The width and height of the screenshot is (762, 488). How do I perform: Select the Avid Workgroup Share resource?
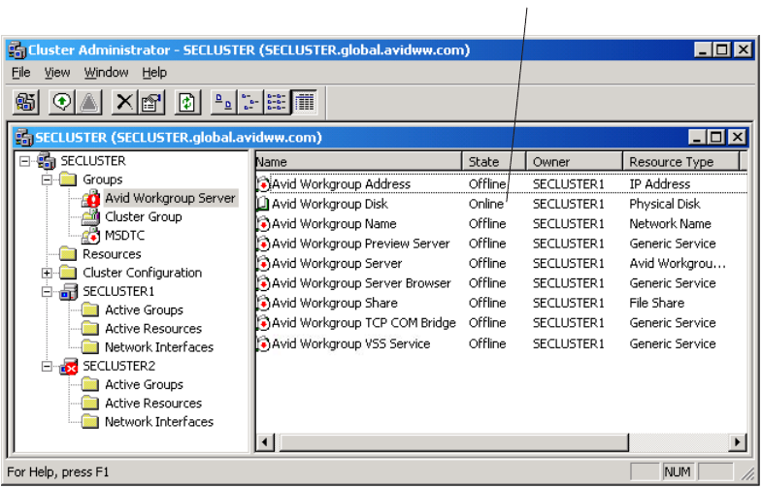pos(334,303)
